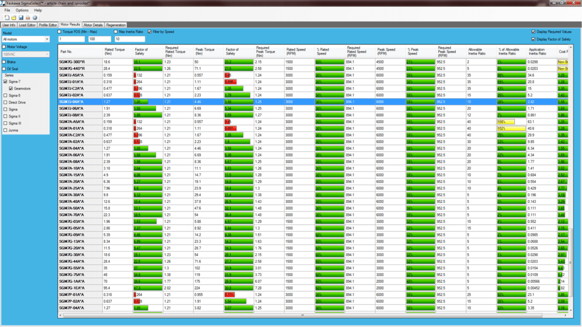
Task: Select motor row SGM7J-08A*A
Action: tap(314, 115)
